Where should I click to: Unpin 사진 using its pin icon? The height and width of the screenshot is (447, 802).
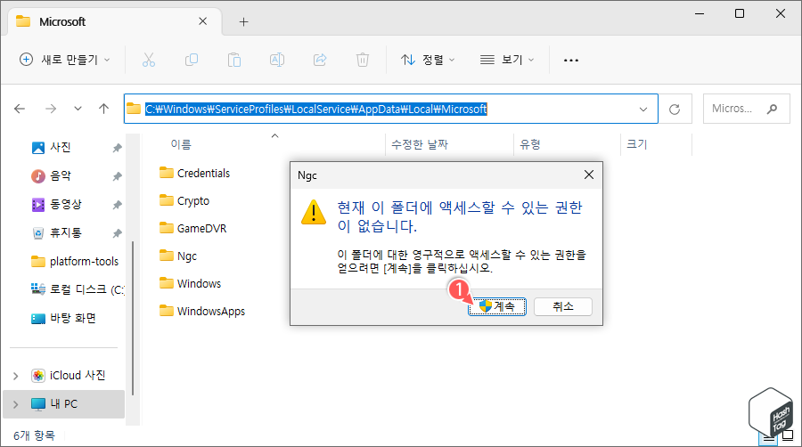click(x=117, y=148)
